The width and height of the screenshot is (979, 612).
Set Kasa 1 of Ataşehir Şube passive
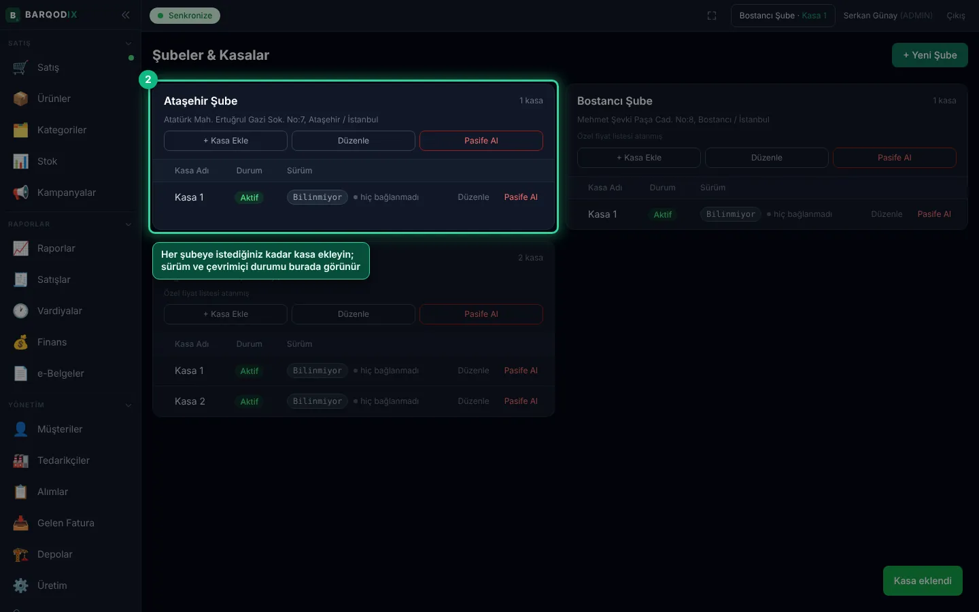tap(521, 197)
